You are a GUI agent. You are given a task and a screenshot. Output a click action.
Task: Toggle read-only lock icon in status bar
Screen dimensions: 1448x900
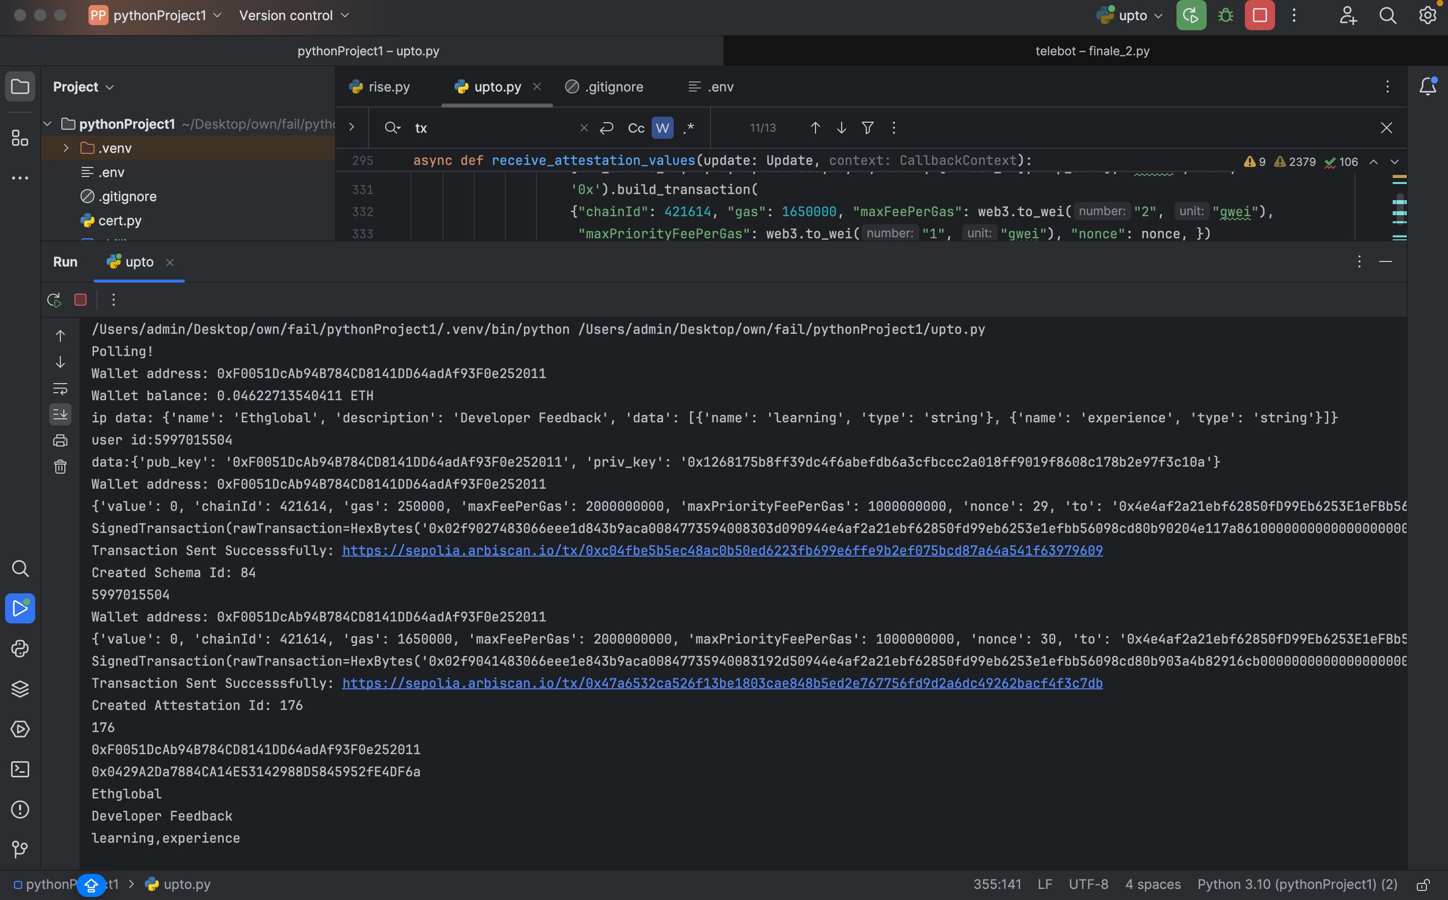[1423, 884]
